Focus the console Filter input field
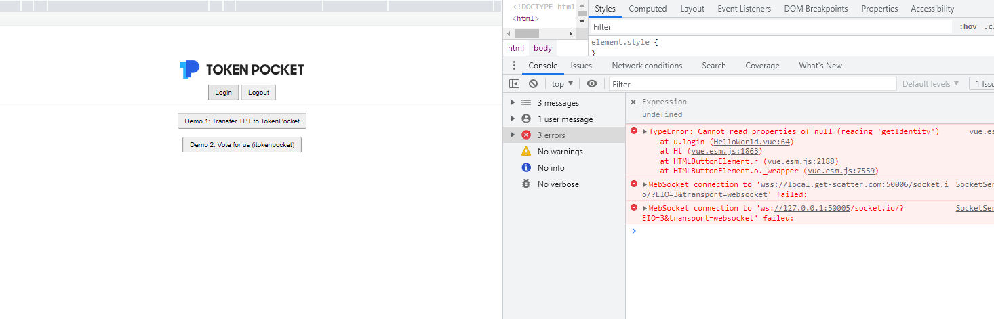This screenshot has width=994, height=319. (753, 84)
